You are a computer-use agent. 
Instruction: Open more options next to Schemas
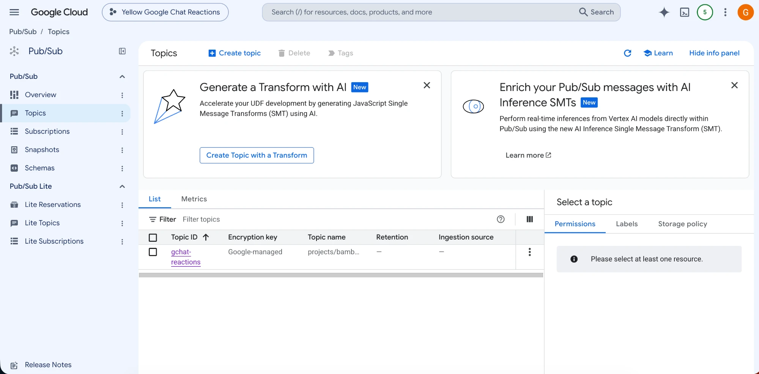pyautogui.click(x=122, y=169)
